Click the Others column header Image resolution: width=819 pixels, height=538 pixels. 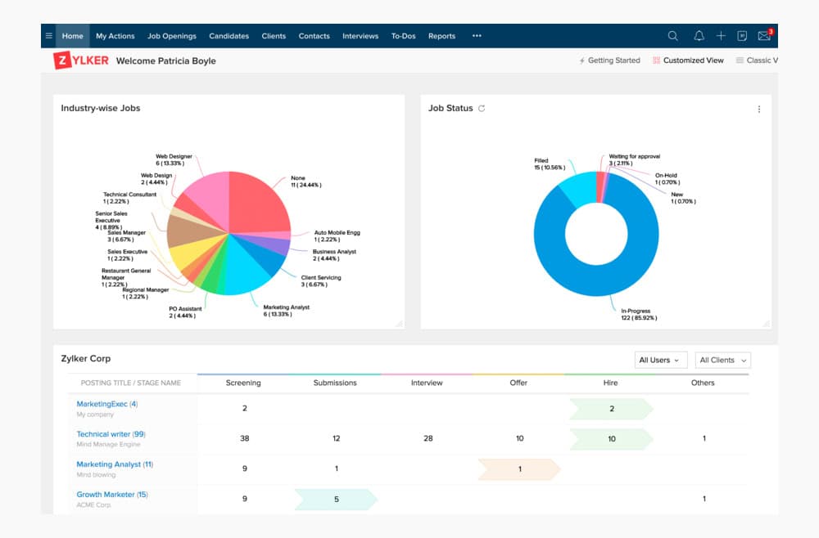click(x=703, y=383)
